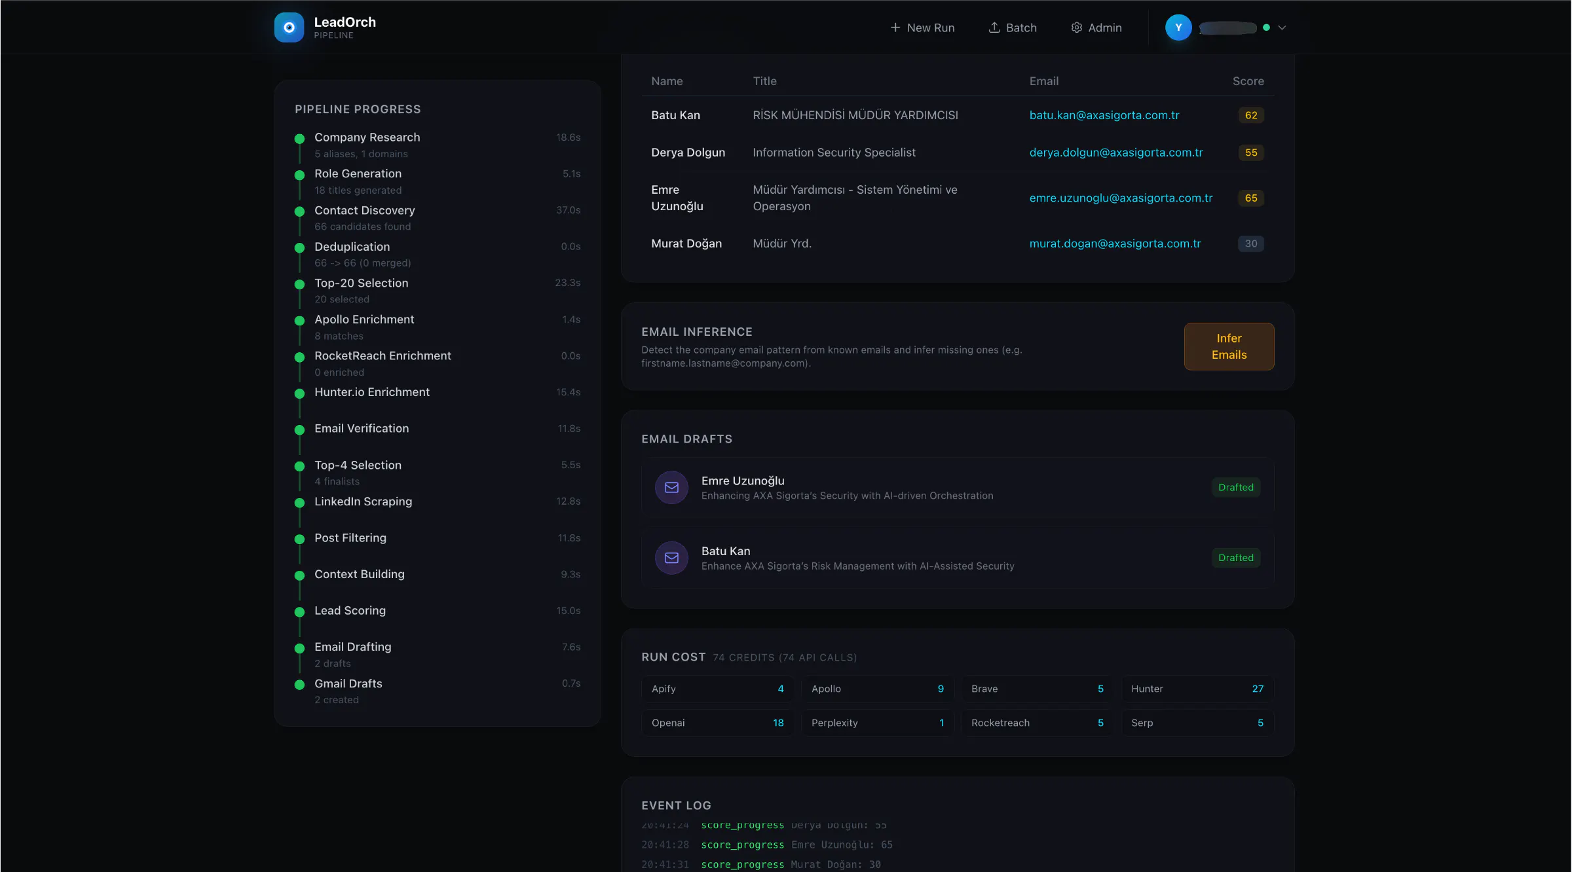Click the score 65 badge for Emre Uzunoğlu
1572x872 pixels.
coord(1250,198)
